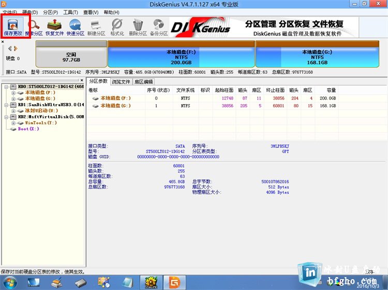388x290 pixels.
Task: Expand the WinTools(Y:) tree node
Action: [x=13, y=123]
